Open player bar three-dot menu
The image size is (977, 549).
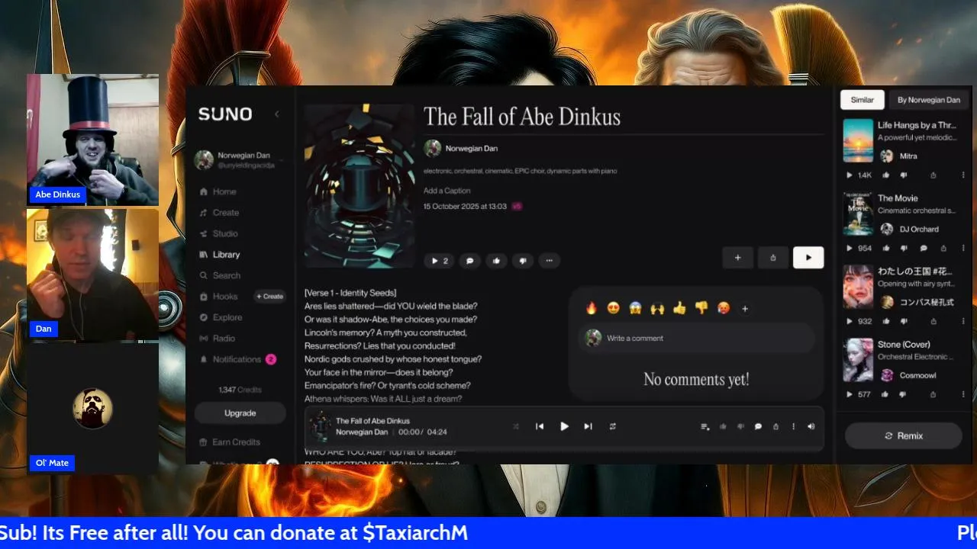tap(793, 427)
